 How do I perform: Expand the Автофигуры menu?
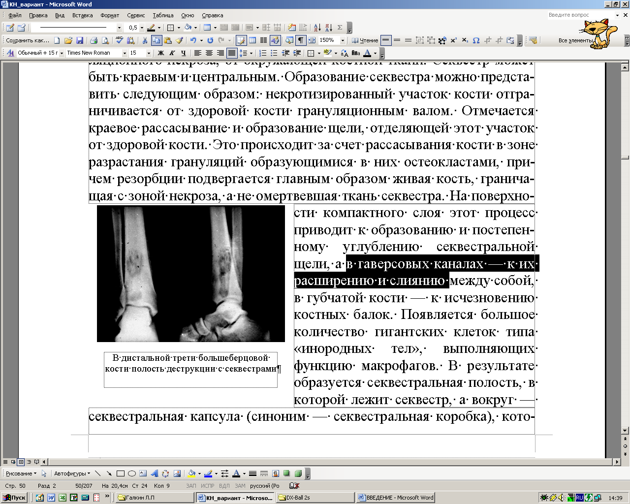point(72,473)
